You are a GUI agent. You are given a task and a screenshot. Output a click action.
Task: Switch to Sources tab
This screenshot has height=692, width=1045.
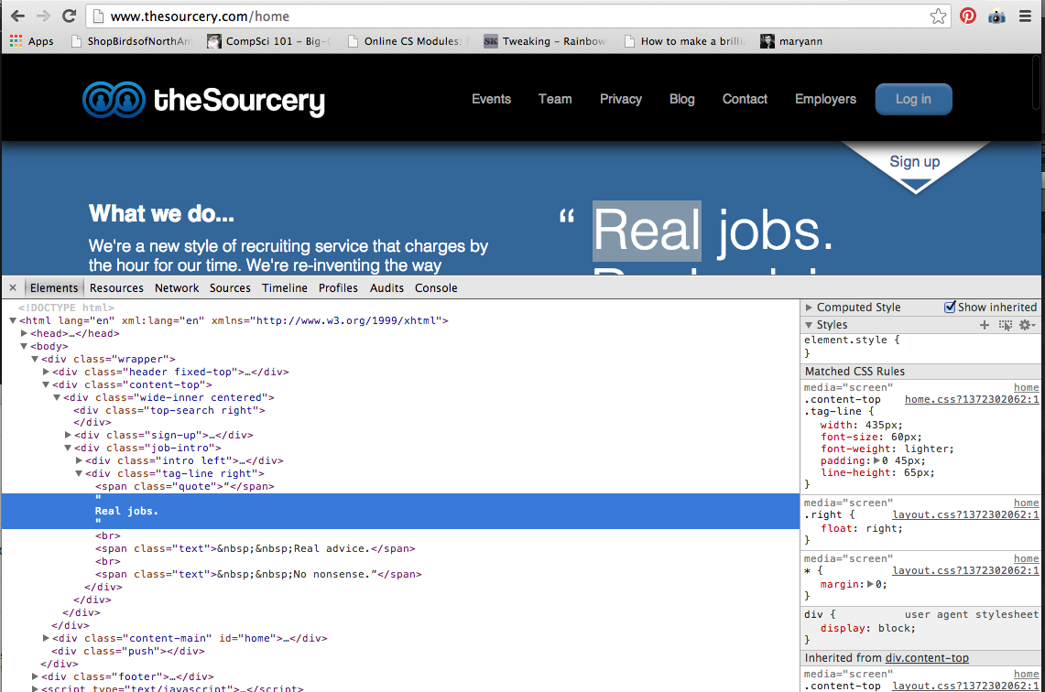coord(230,287)
